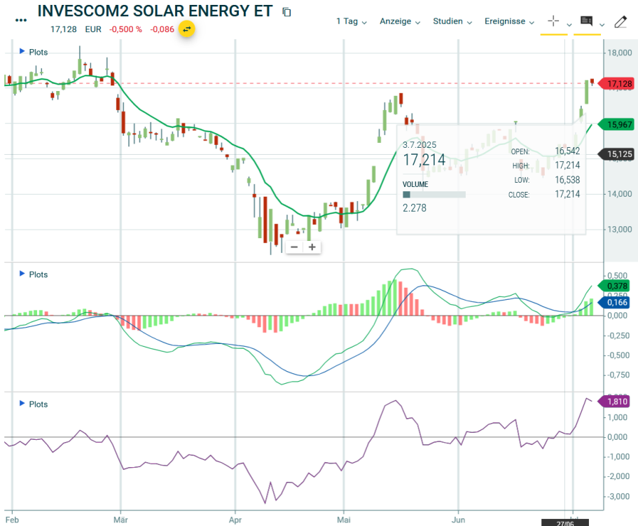Activate the crosshair cursor tool

click(x=553, y=21)
